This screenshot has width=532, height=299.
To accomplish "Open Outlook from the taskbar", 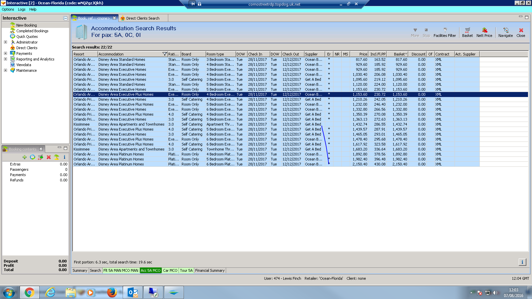I will 133,292.
